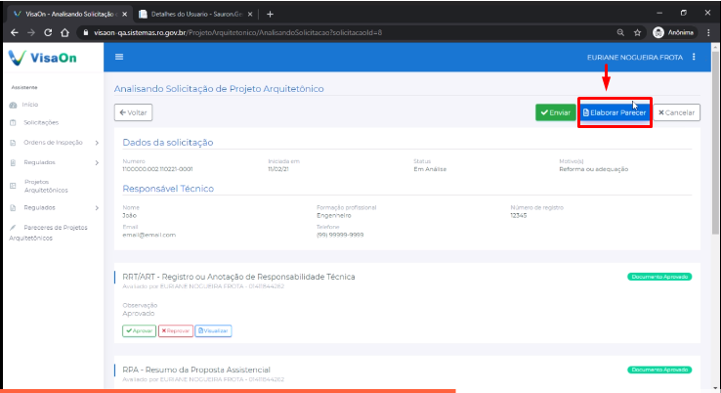Switch to Detalhes do Usuario tab

tap(196, 15)
